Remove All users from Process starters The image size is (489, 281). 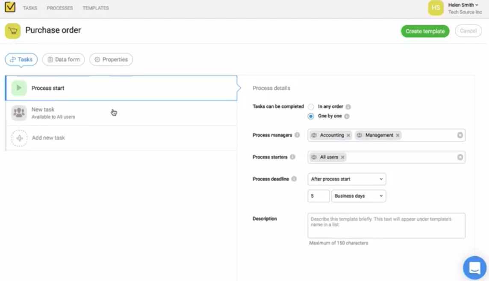point(342,157)
